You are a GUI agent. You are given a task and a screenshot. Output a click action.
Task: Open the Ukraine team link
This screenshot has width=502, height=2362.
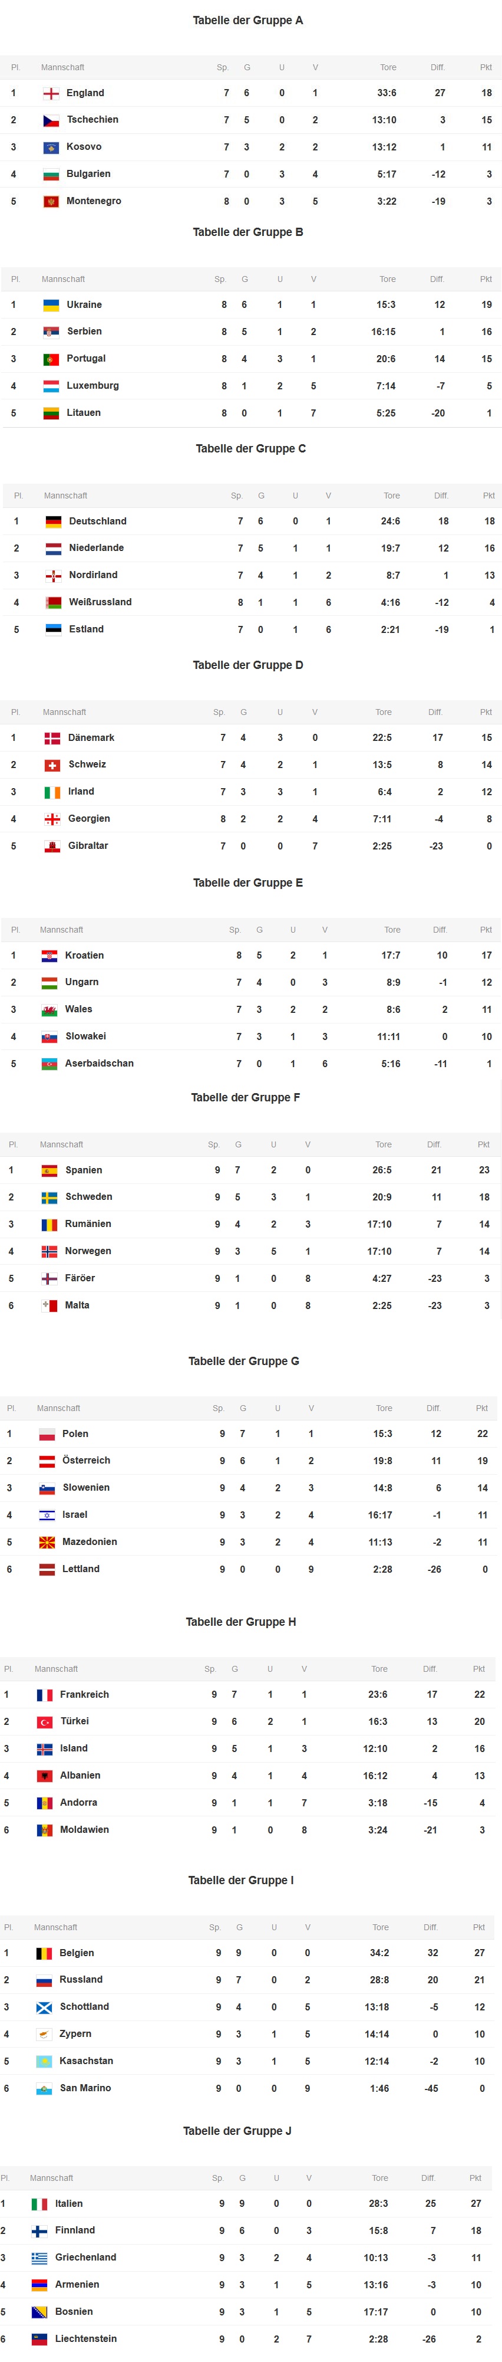click(84, 304)
